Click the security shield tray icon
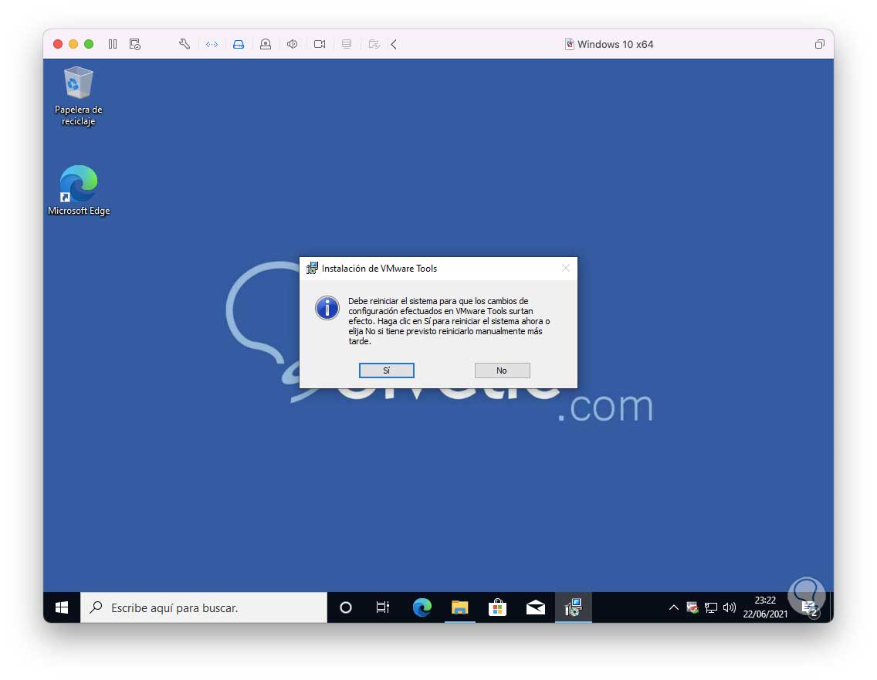This screenshot has width=877, height=680. coord(692,607)
